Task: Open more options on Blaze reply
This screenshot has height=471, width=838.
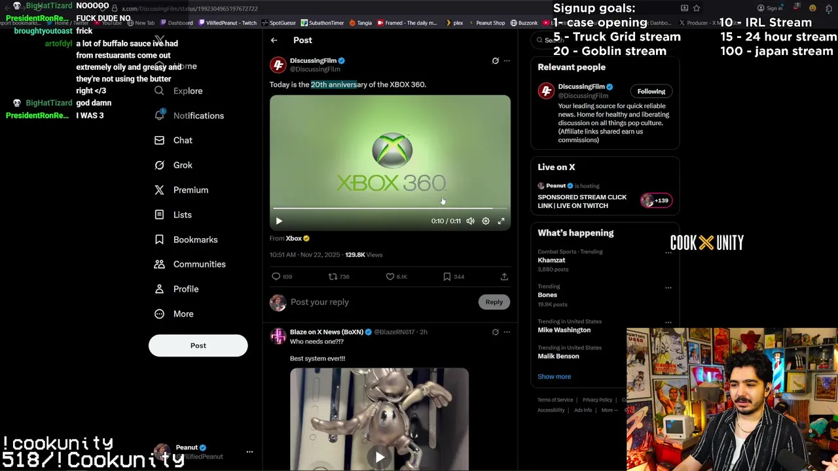Action: click(x=507, y=332)
